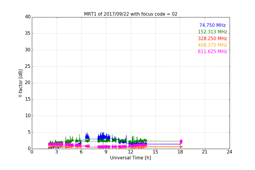Click the x-axis tick value 6
The image size is (255, 170).
point(81,152)
